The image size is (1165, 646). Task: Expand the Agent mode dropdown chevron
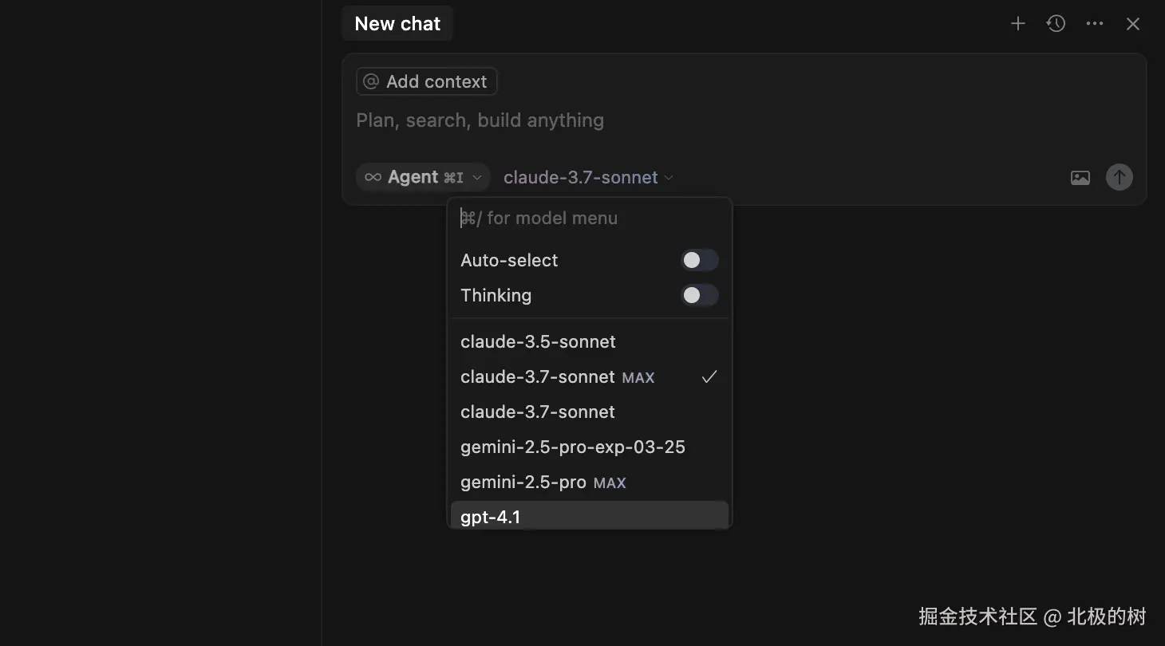pyautogui.click(x=477, y=177)
